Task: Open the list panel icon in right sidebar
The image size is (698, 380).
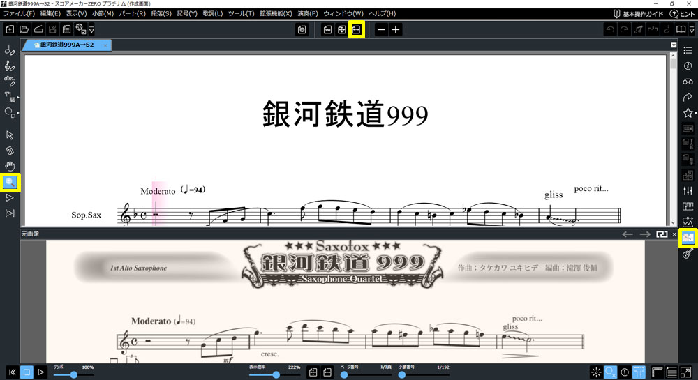Action: [x=688, y=50]
